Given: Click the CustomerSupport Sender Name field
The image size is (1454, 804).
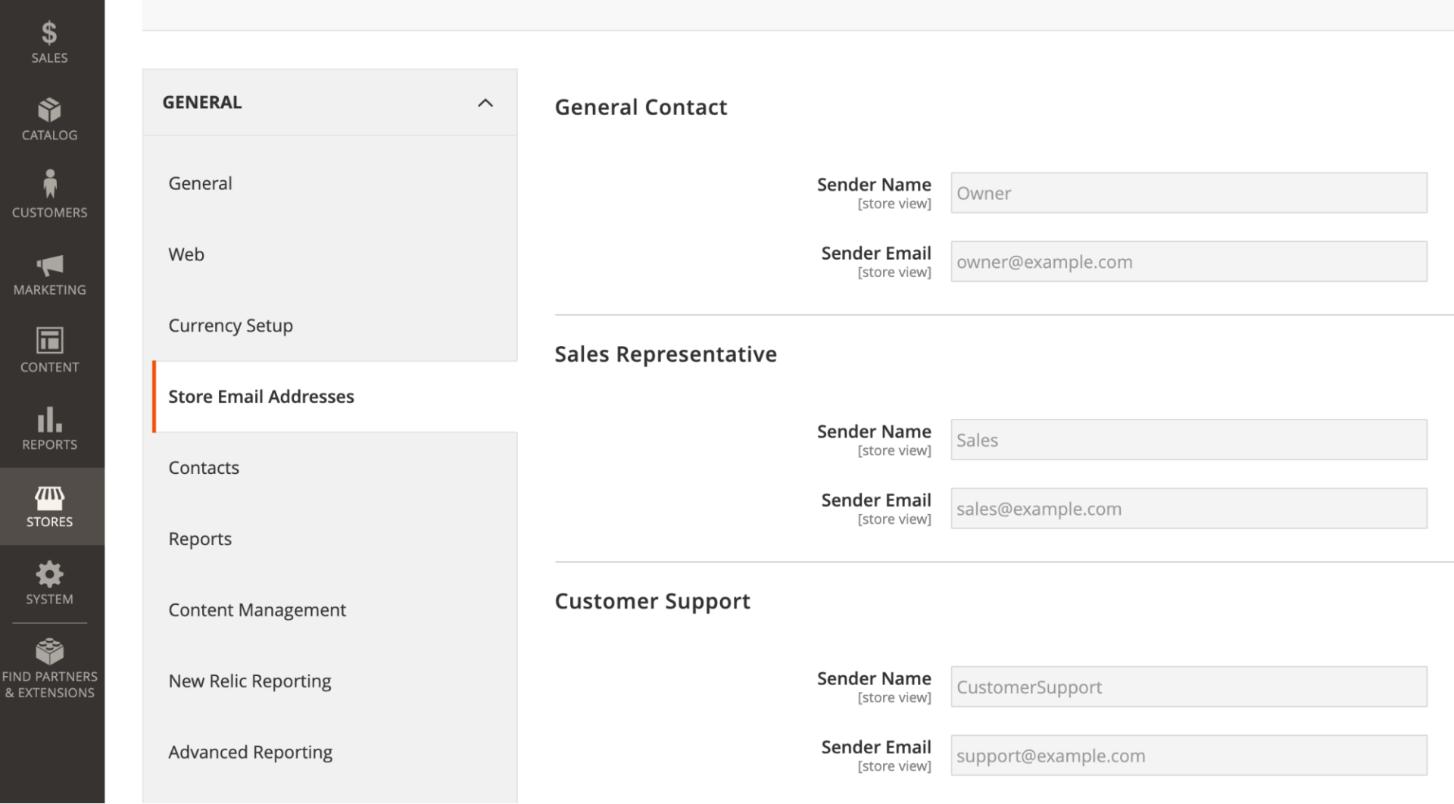Looking at the screenshot, I should point(1188,687).
